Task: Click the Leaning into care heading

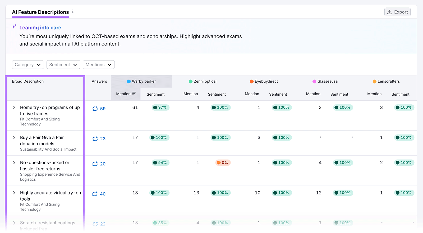Action: (x=40, y=28)
